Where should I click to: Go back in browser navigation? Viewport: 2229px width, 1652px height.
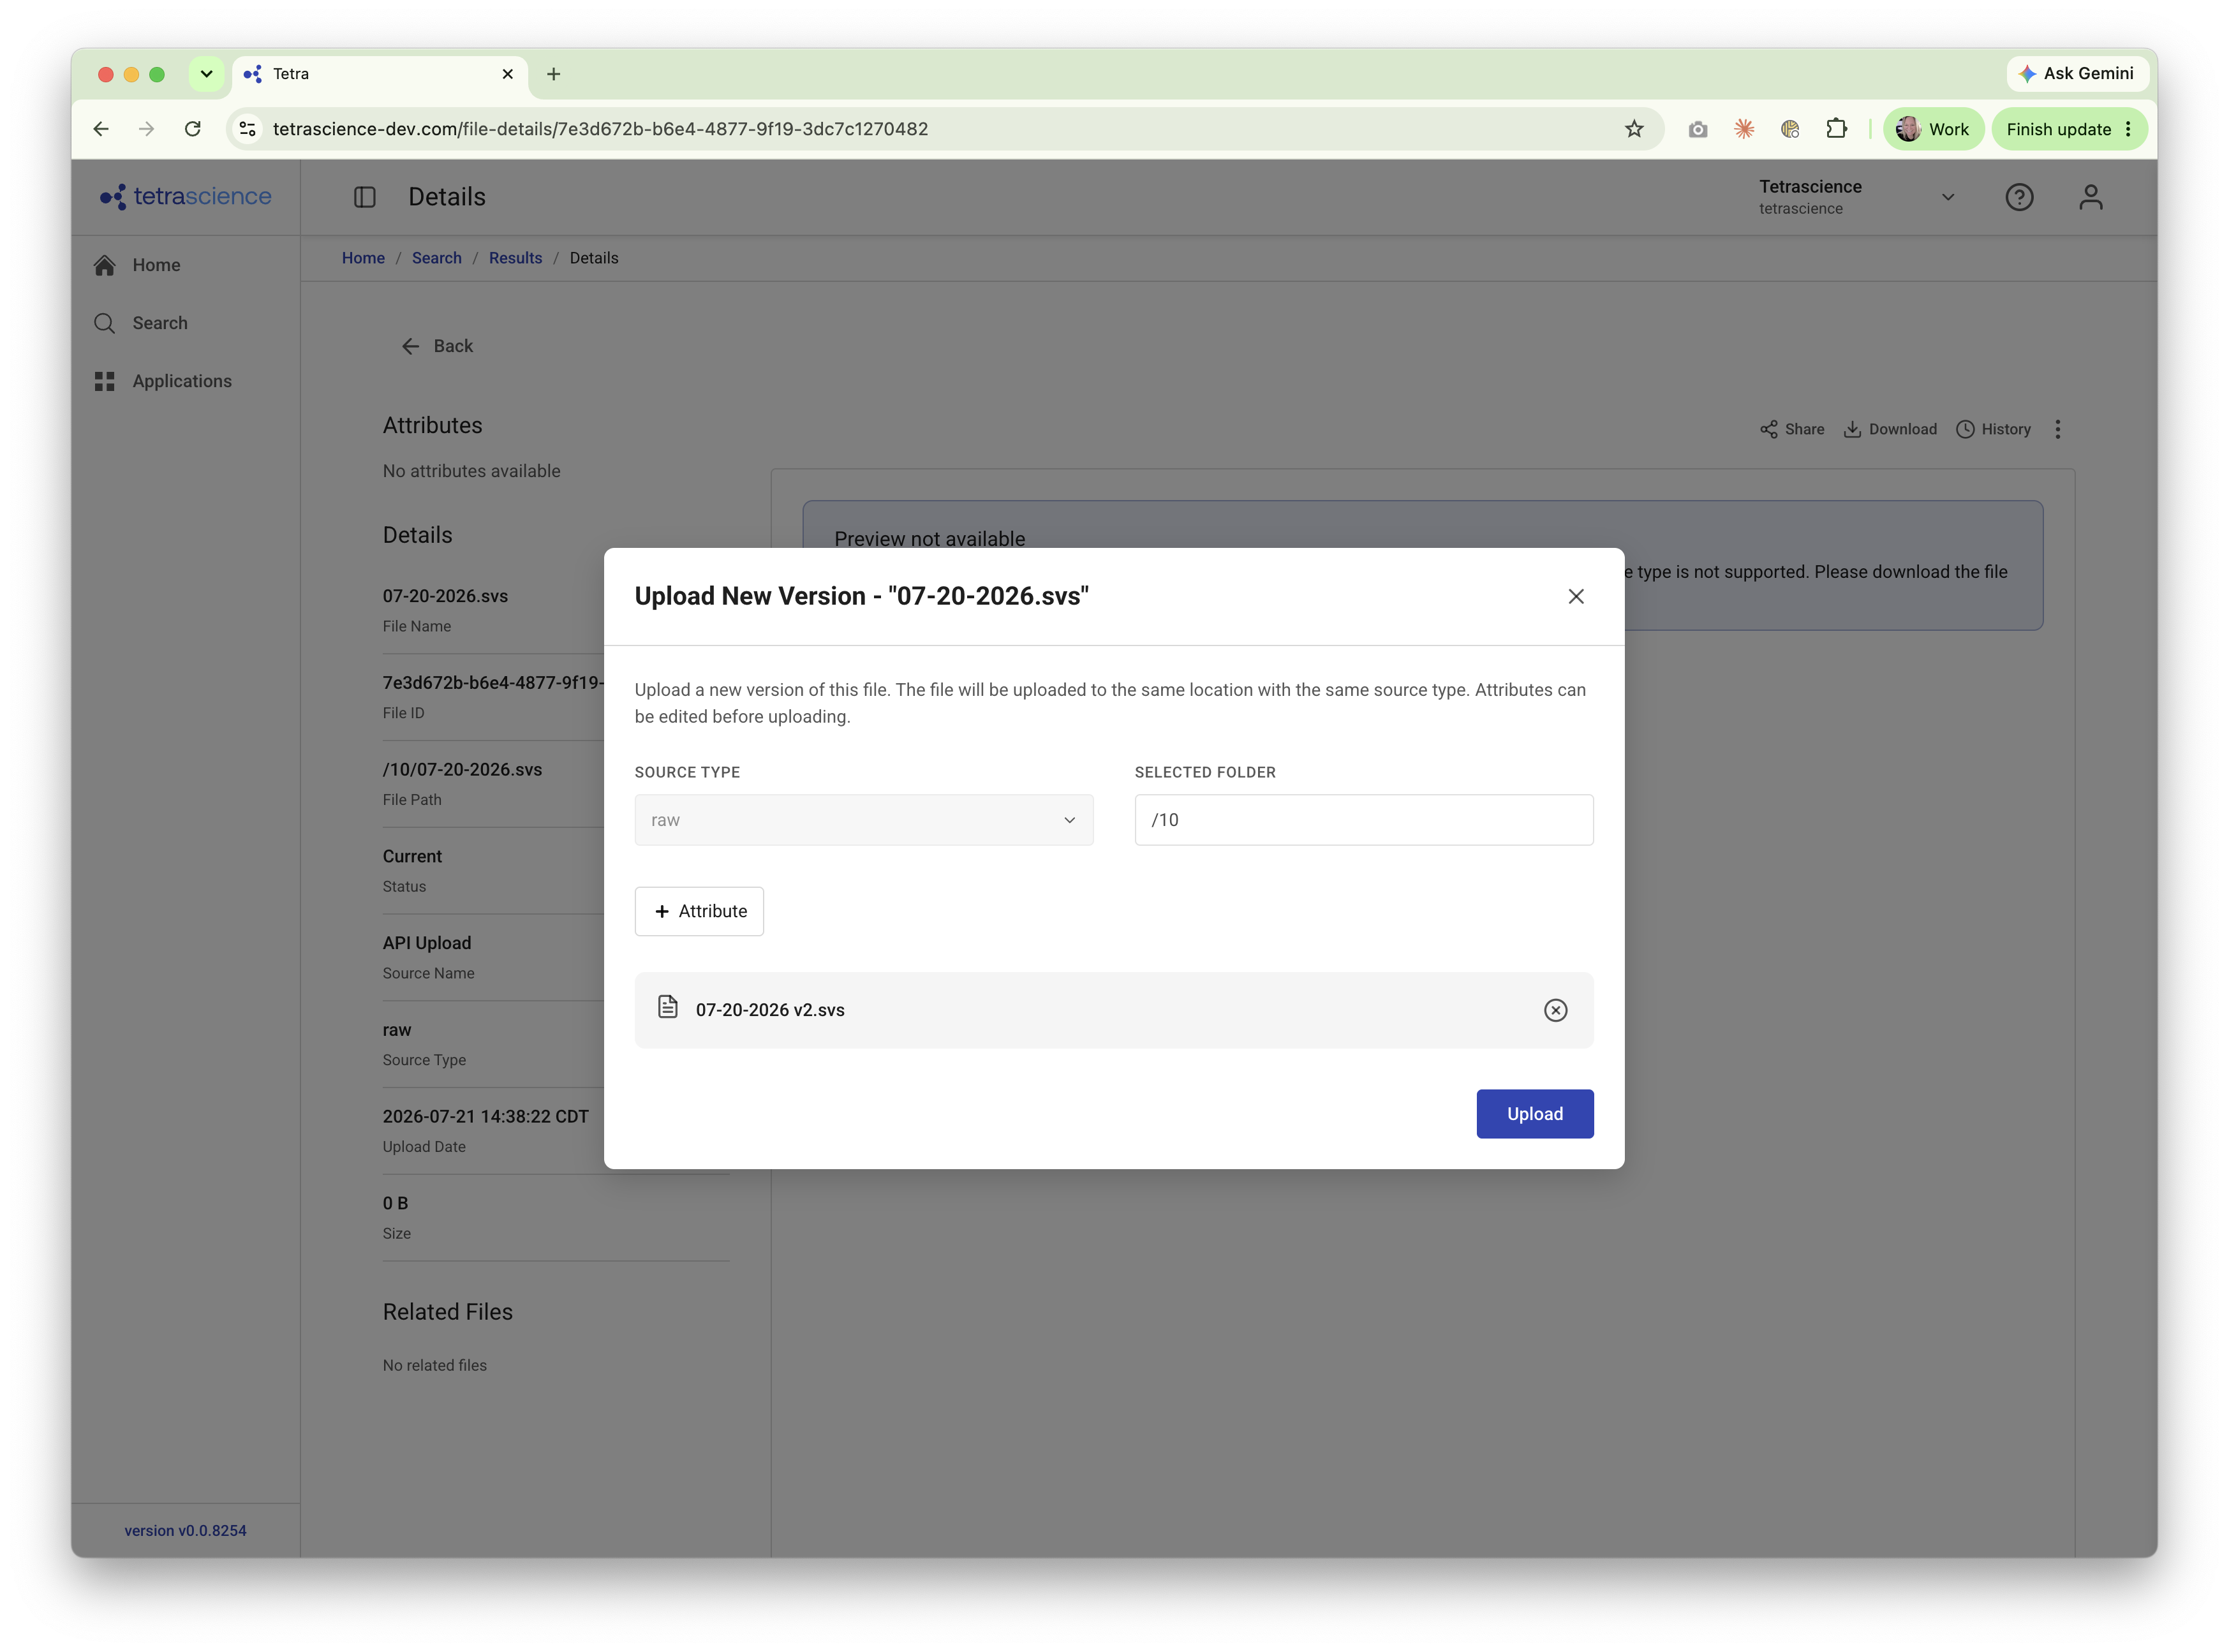pos(101,129)
